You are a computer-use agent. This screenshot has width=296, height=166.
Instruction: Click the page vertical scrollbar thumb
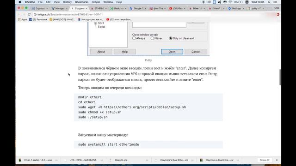(280, 77)
